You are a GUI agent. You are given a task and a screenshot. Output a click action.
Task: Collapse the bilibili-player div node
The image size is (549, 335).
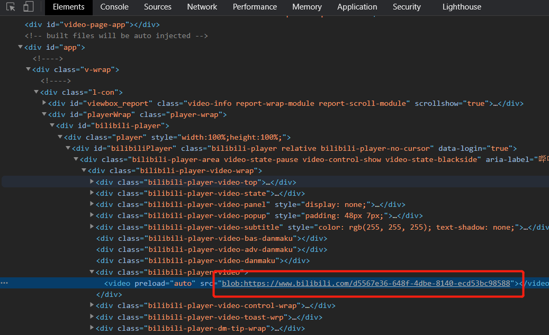click(x=52, y=125)
